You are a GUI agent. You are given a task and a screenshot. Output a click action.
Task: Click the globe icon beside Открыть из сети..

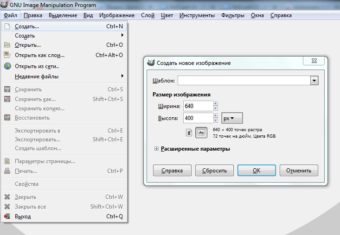point(7,66)
